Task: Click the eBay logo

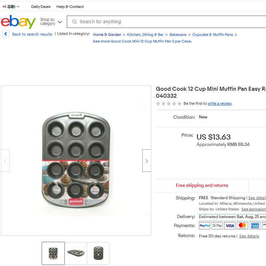Action: click(18, 22)
